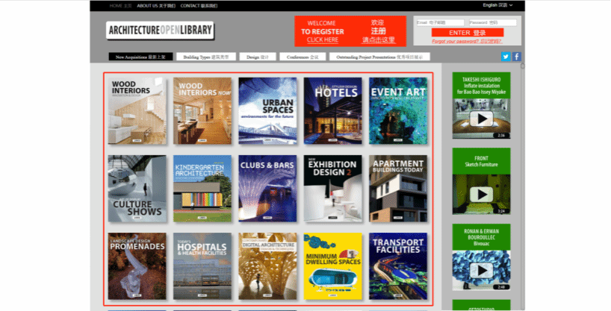Play the FRONT Sketch Furniture video
Viewport: 611px width, 311px height.
[483, 194]
